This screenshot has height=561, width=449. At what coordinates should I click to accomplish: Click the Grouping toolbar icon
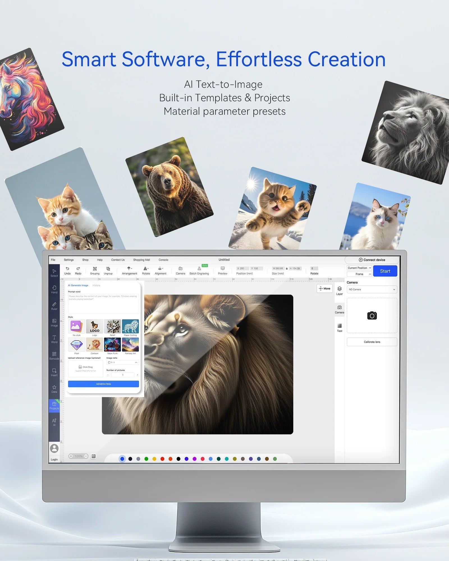pos(95,270)
